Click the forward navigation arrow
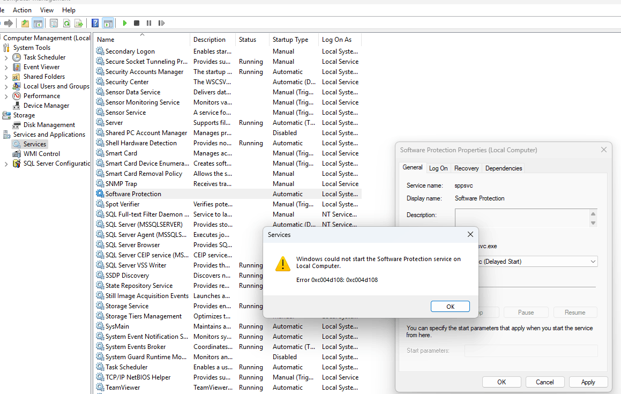This screenshot has height=394, width=621. click(8, 23)
